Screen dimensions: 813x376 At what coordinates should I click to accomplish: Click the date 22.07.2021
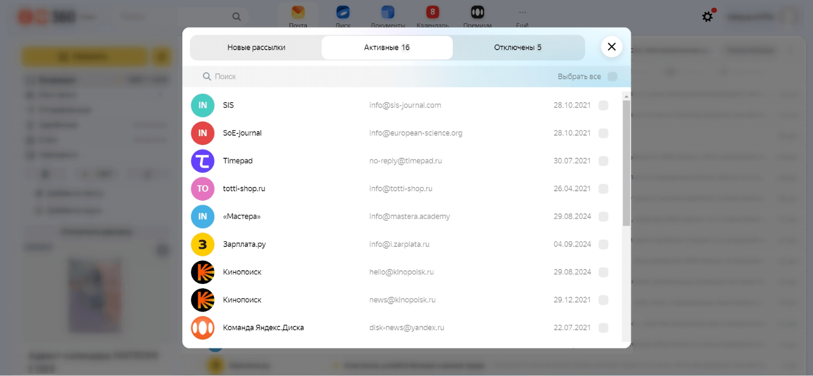(572, 327)
